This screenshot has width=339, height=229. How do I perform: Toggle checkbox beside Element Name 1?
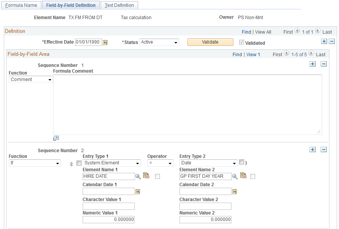(x=157, y=177)
